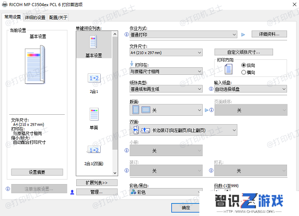This screenshot has width=299, height=216.
Task: Click the 自定义纸张尺寸... button
Action: tap(244, 52)
